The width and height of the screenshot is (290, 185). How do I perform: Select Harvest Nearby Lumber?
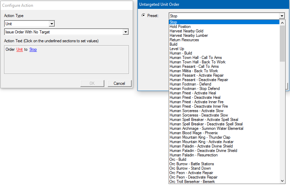[224, 35]
